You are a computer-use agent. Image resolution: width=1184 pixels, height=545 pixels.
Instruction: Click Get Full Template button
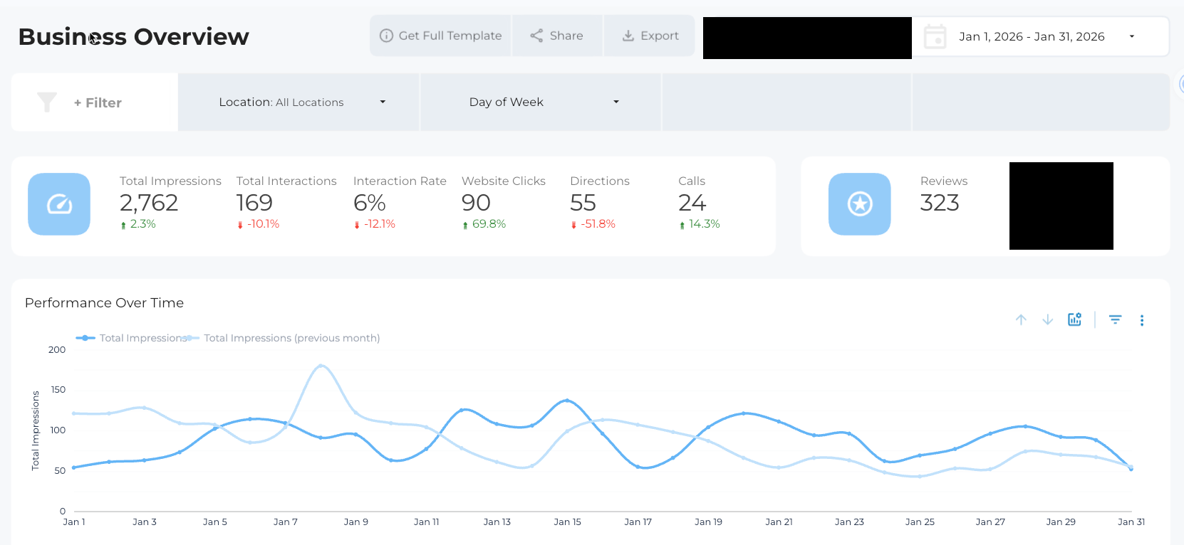[x=440, y=36]
